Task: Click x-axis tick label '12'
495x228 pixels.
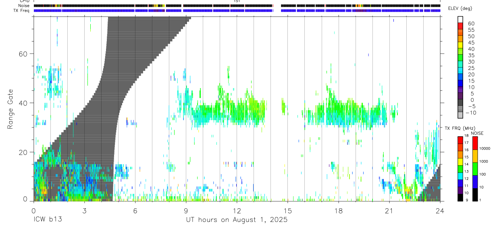Action: [x=237, y=211]
